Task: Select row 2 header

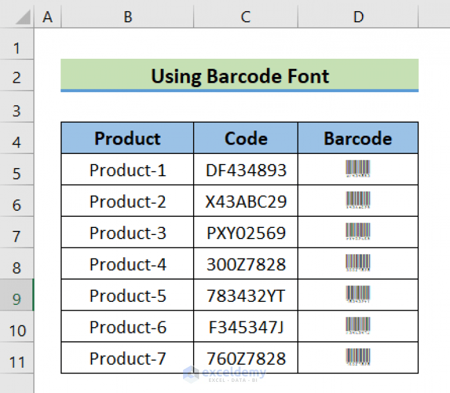Action: click(16, 76)
